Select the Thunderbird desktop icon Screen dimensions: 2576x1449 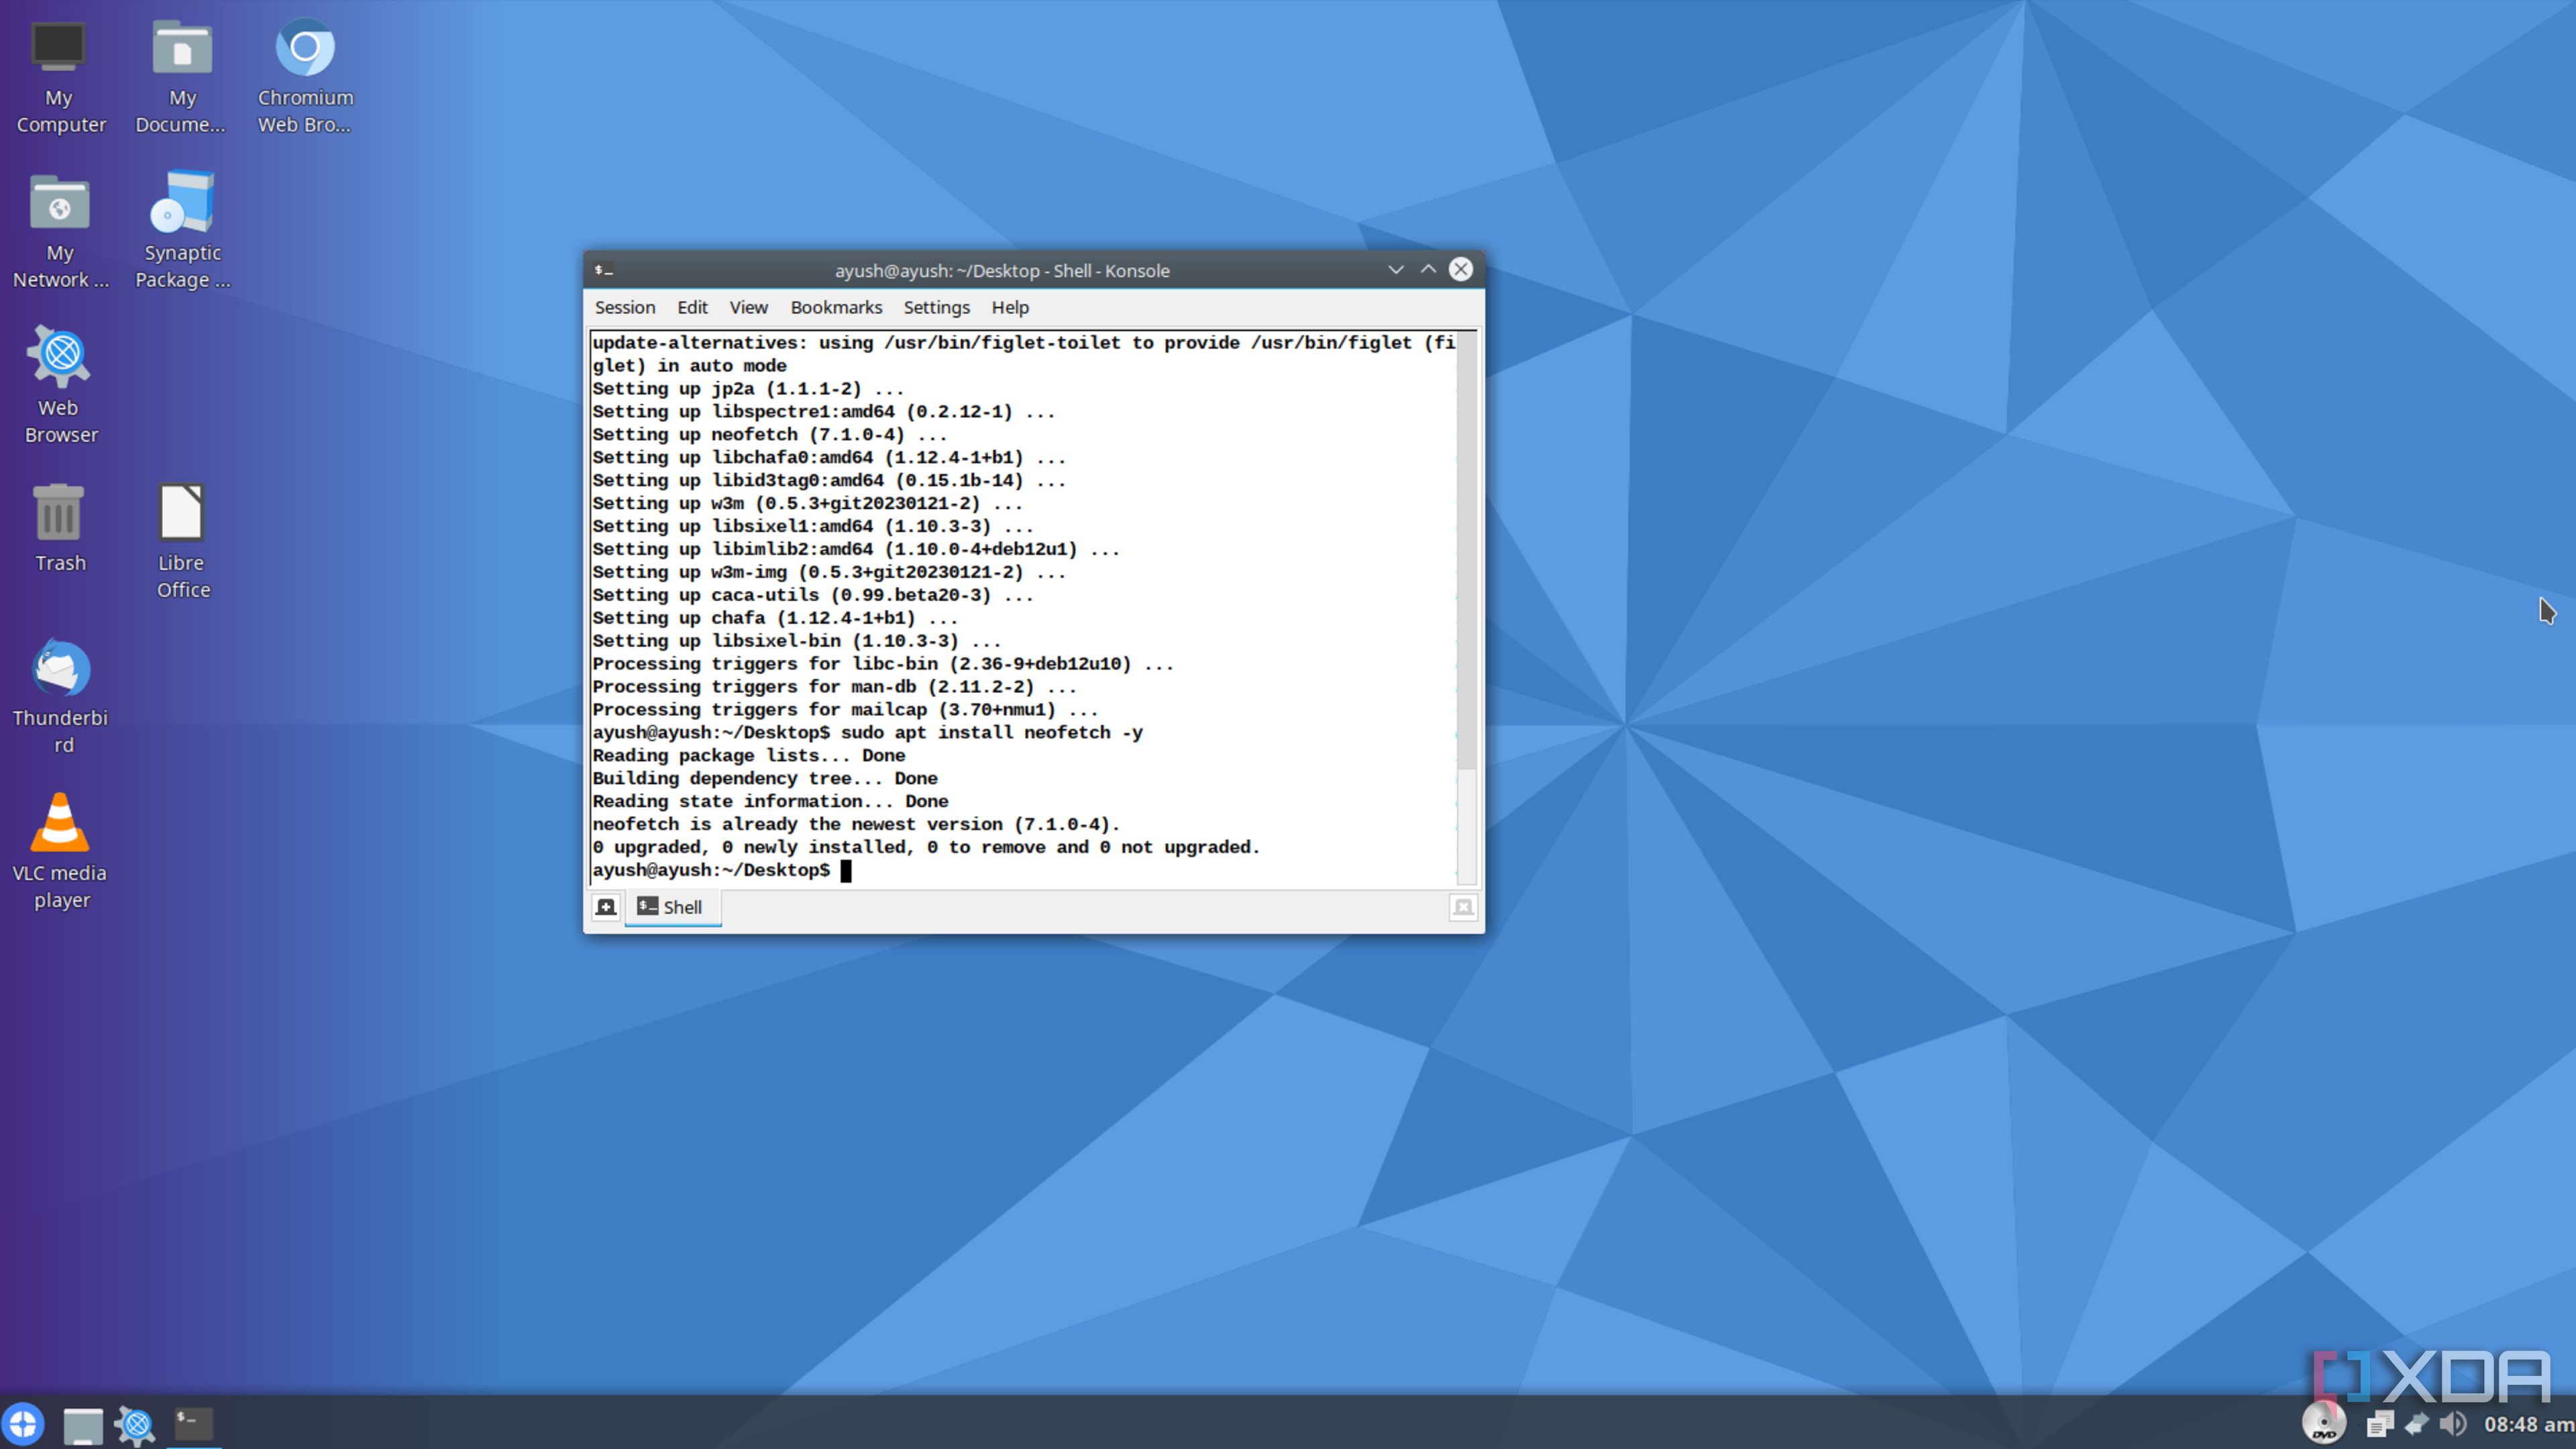[60, 697]
